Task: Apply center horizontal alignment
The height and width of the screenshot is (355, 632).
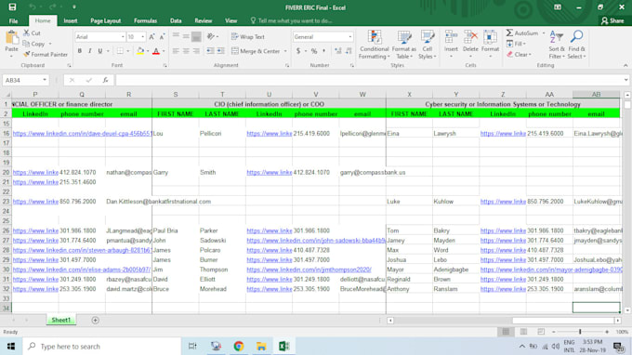Action: point(186,51)
